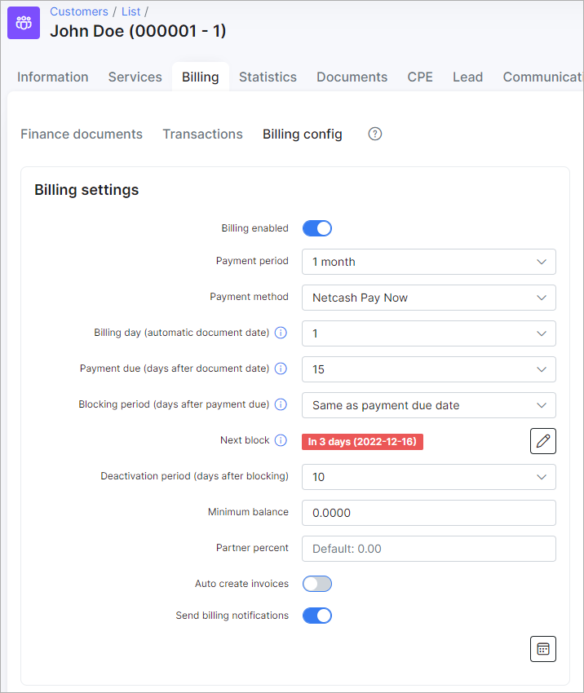Open the Payment period dropdown
The height and width of the screenshot is (693, 584).
point(429,262)
